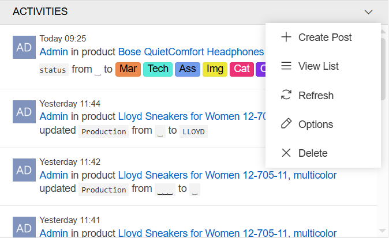This screenshot has width=389, height=238.
Task: Click the orange Mar status tag
Action: point(128,69)
